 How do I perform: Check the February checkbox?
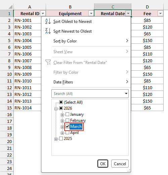(67, 120)
